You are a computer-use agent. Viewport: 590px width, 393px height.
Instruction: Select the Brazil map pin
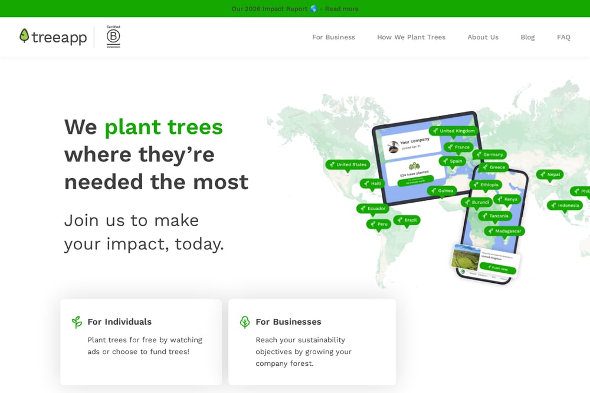[x=407, y=220]
